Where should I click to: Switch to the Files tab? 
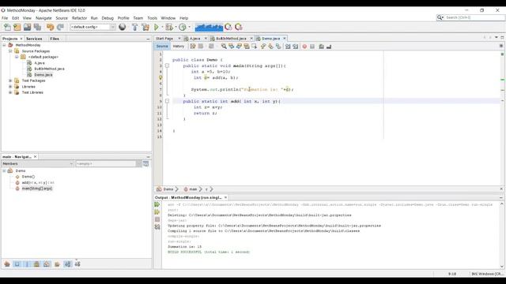click(x=55, y=39)
